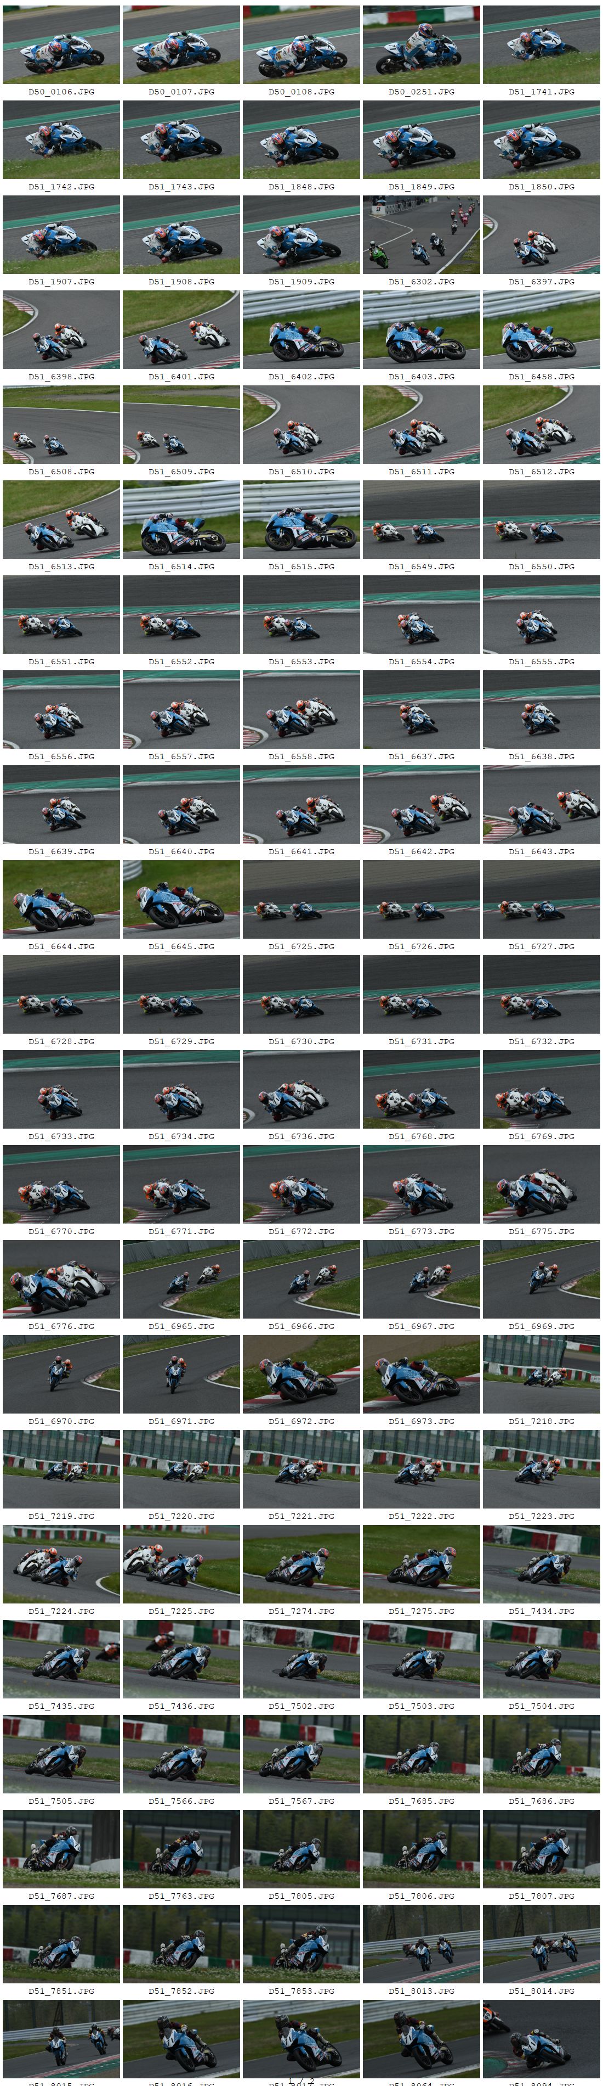Open the D51_6644.JPG close-up photo
The width and height of the screenshot is (603, 2086).
61,899
